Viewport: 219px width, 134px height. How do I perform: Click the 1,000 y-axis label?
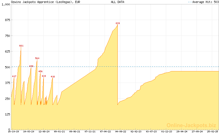pyautogui.click(x=5, y=4)
